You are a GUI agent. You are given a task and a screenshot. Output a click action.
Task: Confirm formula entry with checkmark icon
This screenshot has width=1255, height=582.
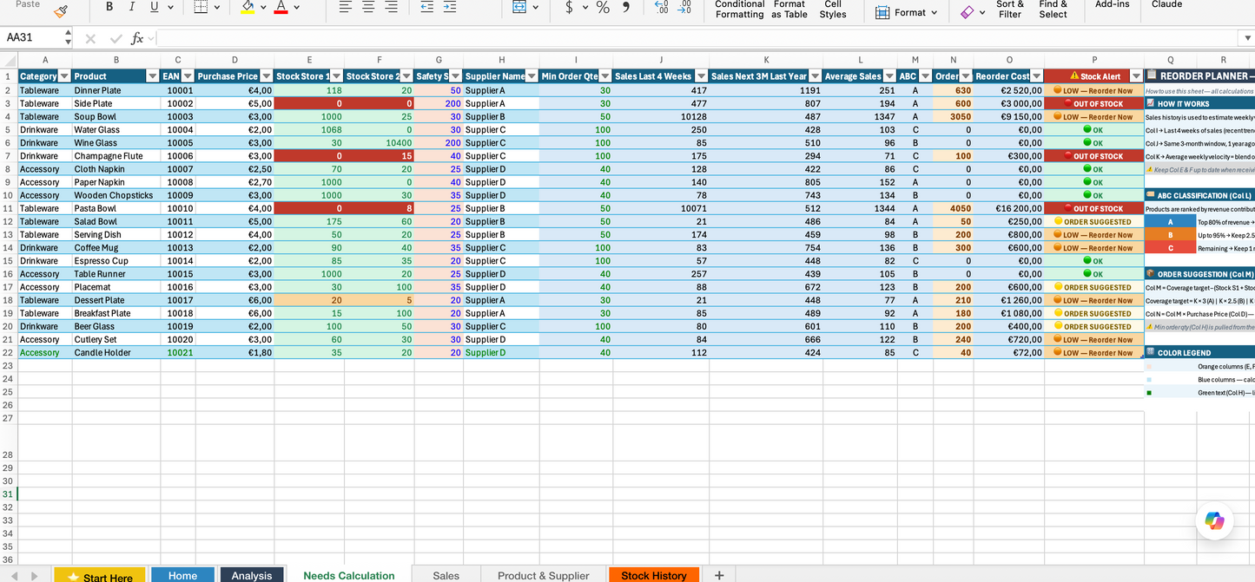click(115, 38)
